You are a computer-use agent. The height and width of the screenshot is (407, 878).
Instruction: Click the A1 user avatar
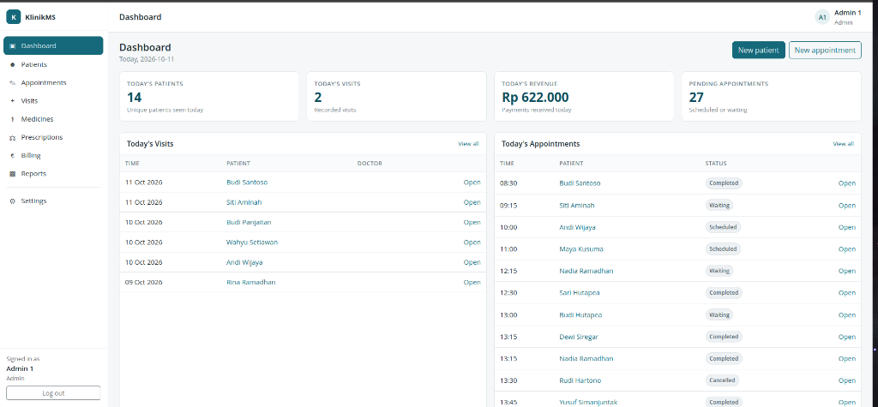tap(822, 17)
